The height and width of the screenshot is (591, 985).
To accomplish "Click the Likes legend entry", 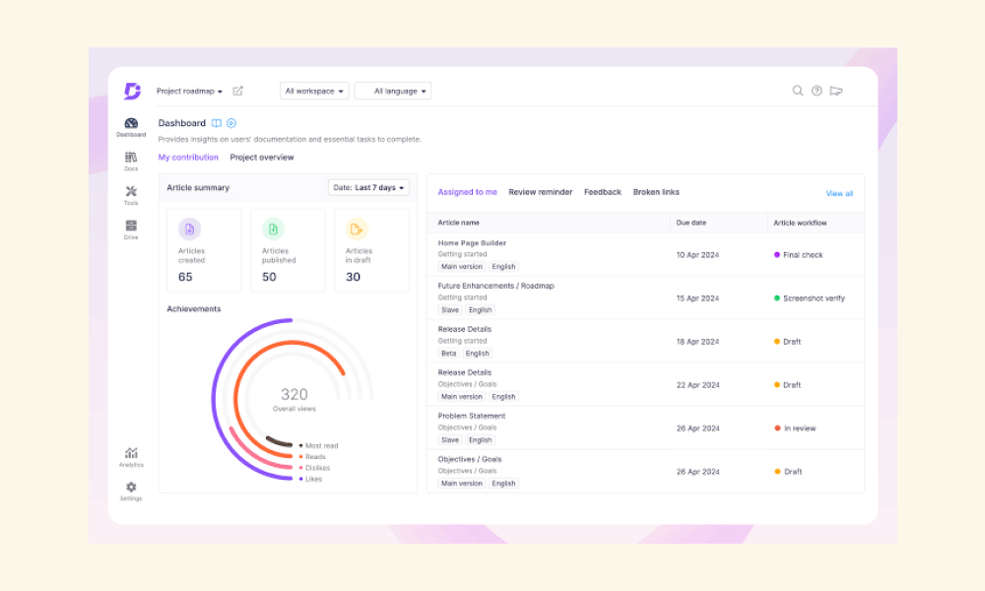I will click(x=310, y=480).
